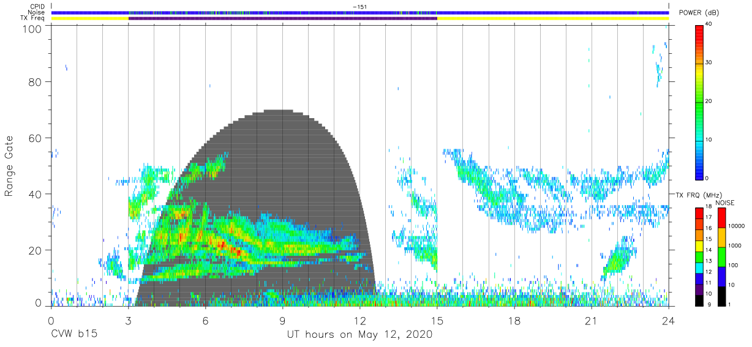Click the "TX FRQ (MHz)" legend title
Viewport: 752px width, 347px height.
coord(699,195)
